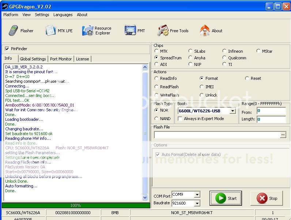291x220 pixels.
Task: Select NXP chip option
Action: click(x=190, y=64)
